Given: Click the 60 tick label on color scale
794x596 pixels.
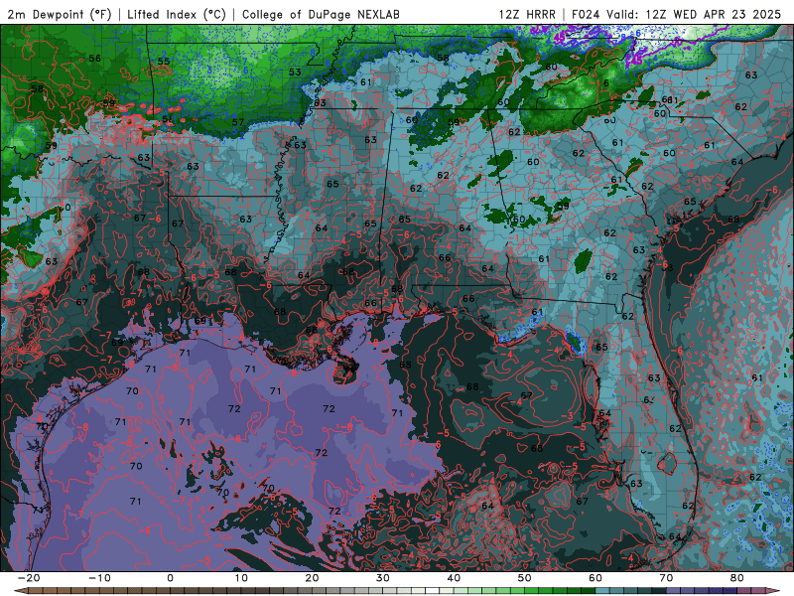Looking at the screenshot, I should (595, 578).
